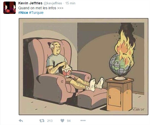The image size is (150, 125).
Task: Click the wooden cabinet under the globe
Action: tap(120, 94)
